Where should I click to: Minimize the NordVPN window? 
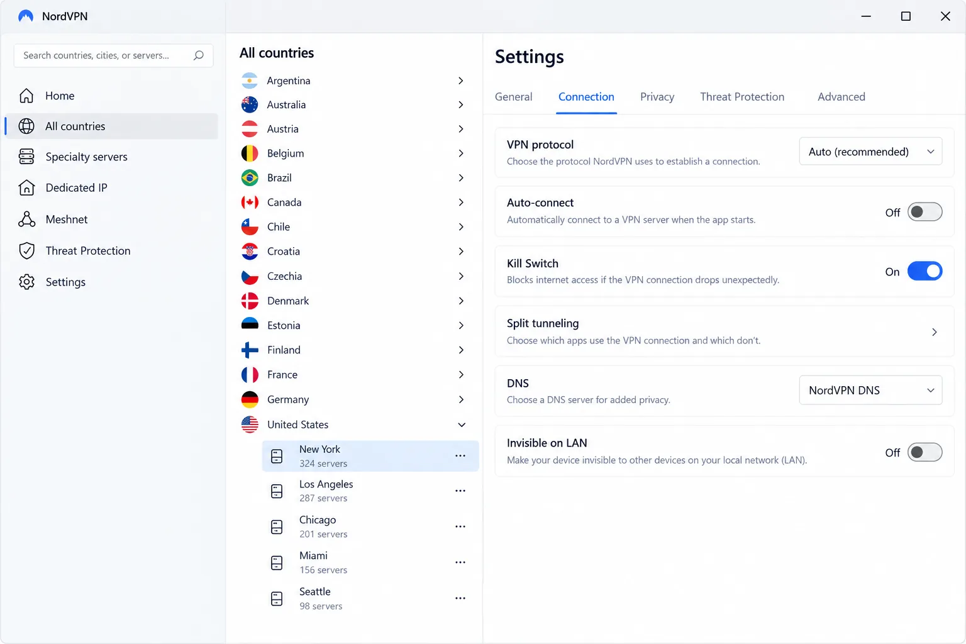[x=866, y=16]
